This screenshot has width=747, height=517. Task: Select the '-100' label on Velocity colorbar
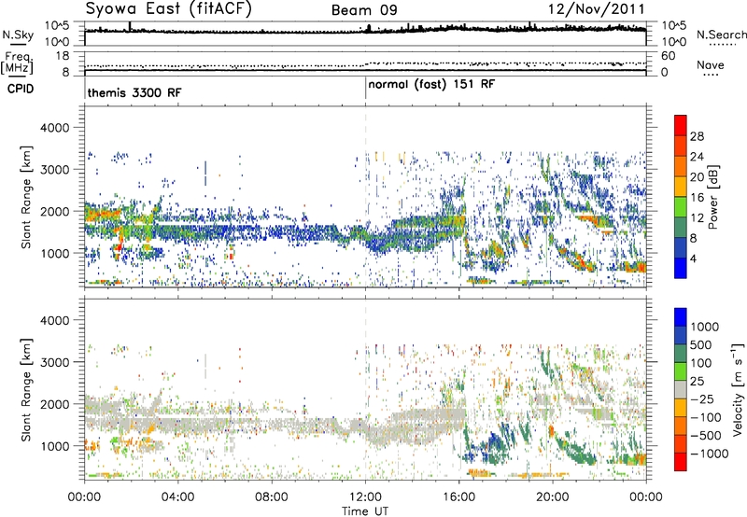pos(705,417)
